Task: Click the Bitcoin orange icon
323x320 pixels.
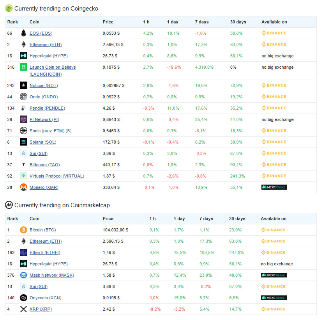Action: coord(23,229)
